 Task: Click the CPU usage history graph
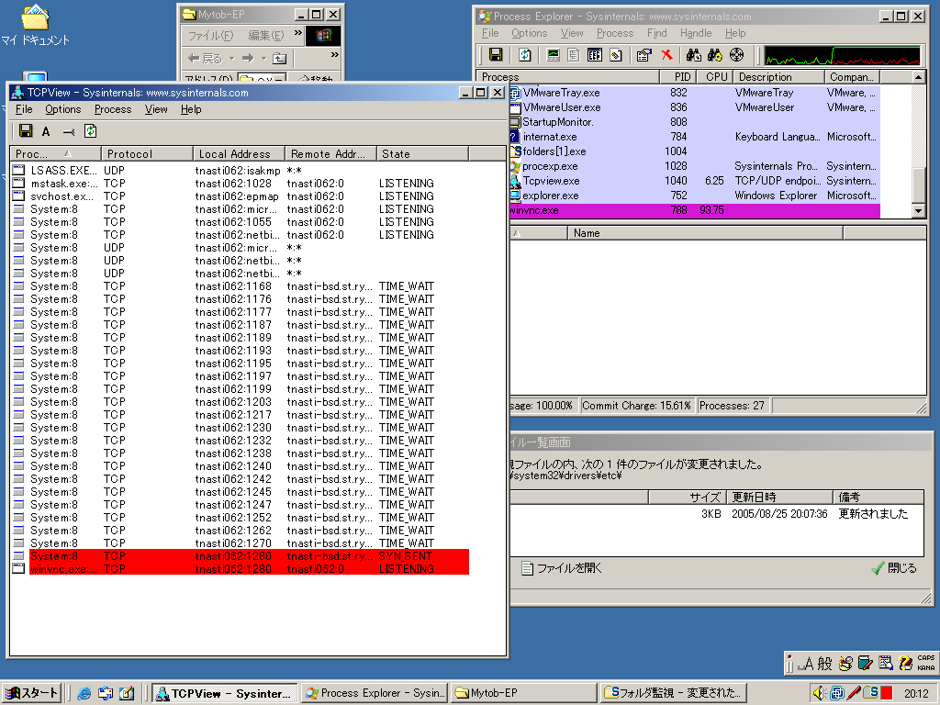point(843,55)
